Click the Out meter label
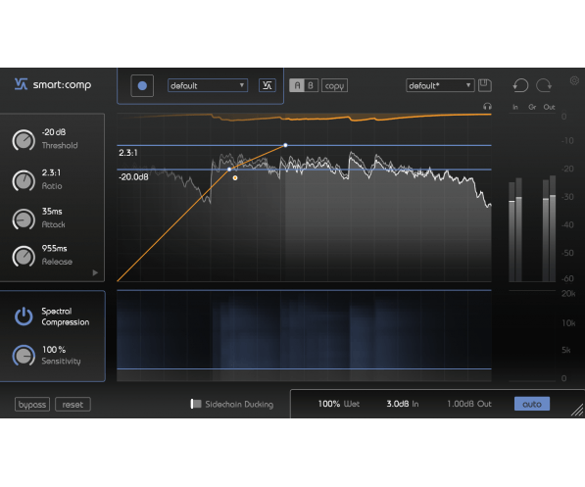Screen dimensions: 585x487 [x=549, y=107]
